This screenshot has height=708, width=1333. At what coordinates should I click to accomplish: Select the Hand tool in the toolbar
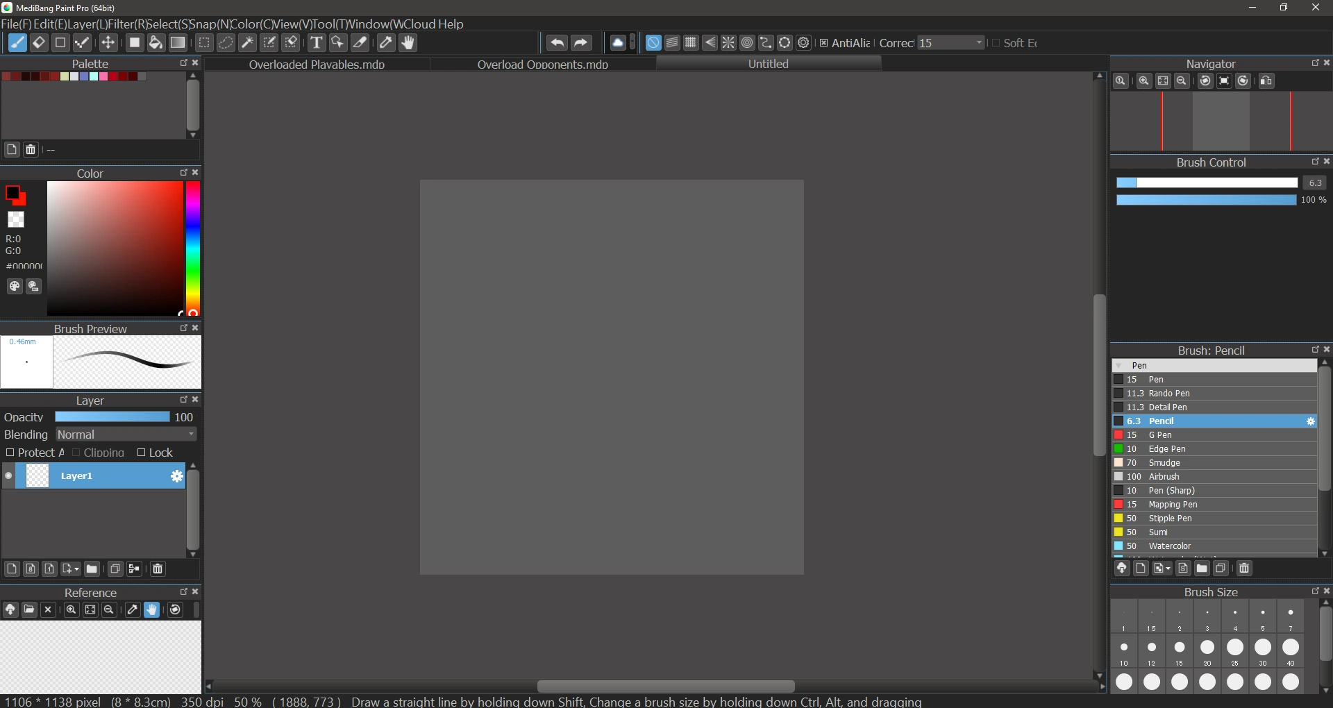(x=408, y=42)
